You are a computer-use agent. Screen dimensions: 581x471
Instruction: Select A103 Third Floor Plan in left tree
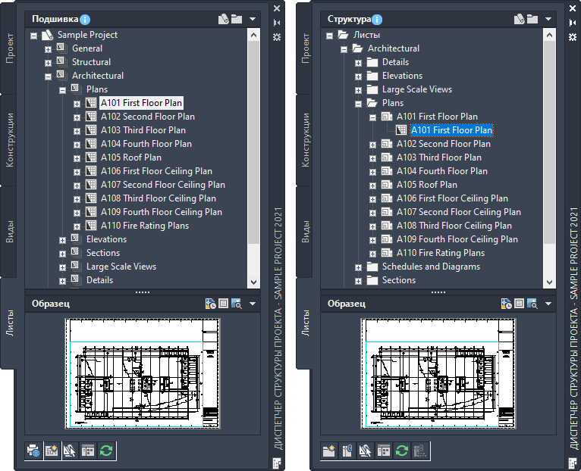tap(143, 130)
